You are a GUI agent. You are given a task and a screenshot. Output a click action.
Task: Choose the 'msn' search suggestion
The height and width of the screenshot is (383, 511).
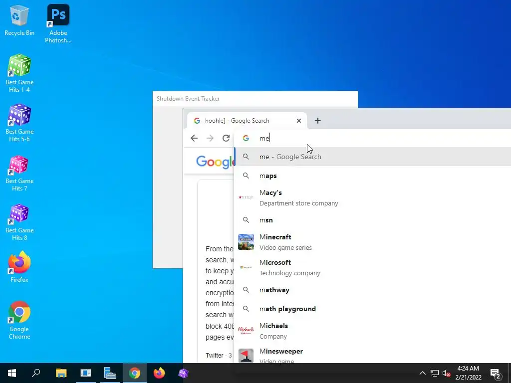point(372,220)
